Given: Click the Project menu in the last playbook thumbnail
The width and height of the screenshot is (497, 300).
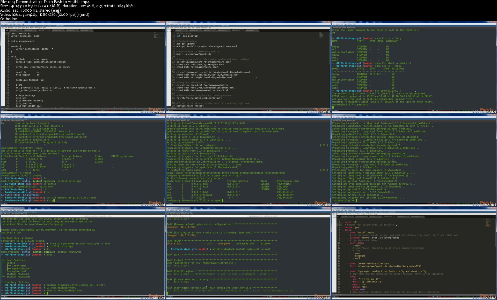Looking at the screenshot, I should [x=363, y=214].
